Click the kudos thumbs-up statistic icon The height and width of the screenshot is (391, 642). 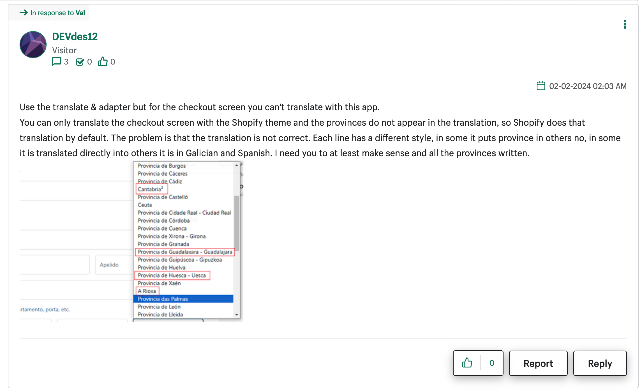103,62
